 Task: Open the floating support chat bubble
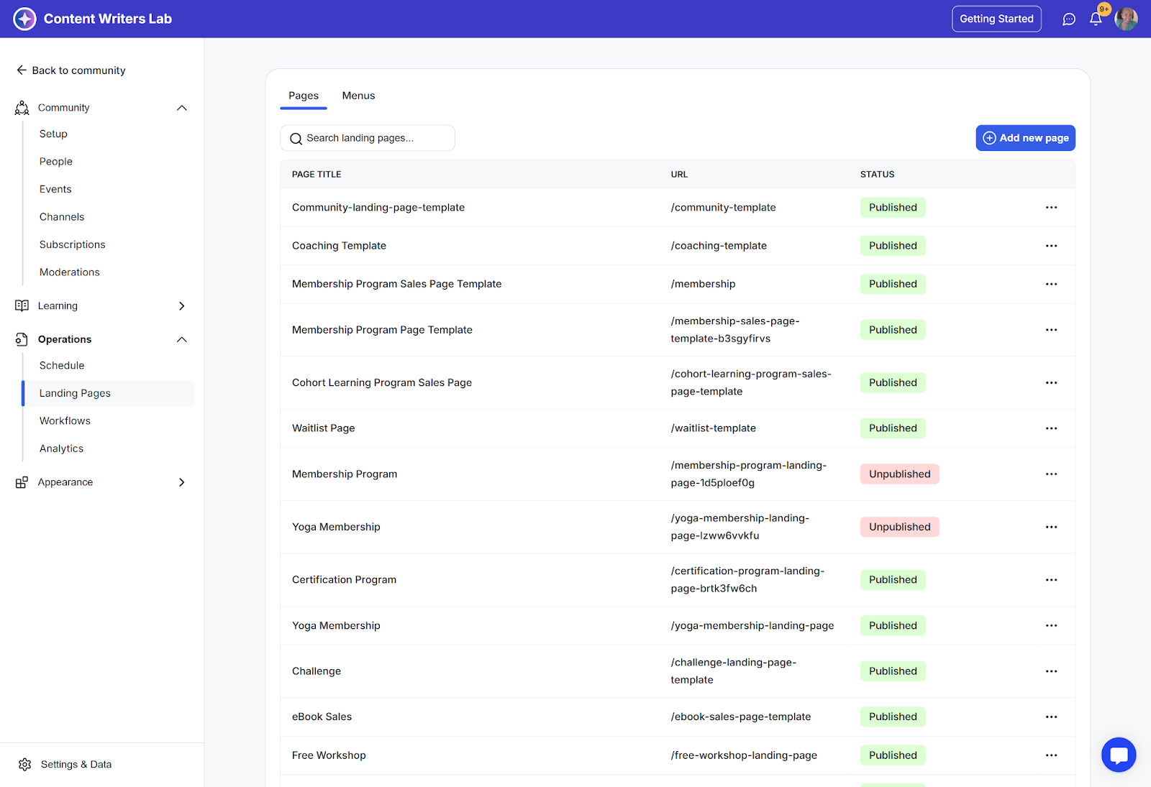[1118, 755]
